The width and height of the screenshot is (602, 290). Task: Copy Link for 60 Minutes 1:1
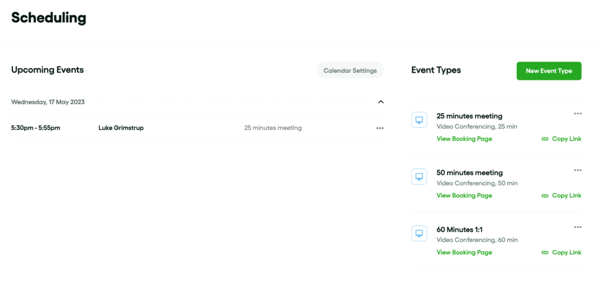(567, 252)
